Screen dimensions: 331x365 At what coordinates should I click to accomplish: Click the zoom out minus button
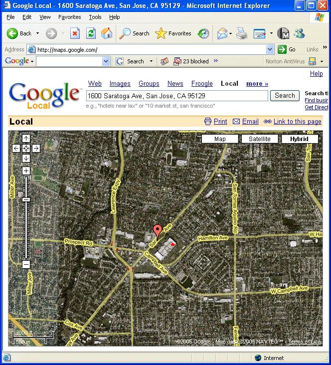26,264
